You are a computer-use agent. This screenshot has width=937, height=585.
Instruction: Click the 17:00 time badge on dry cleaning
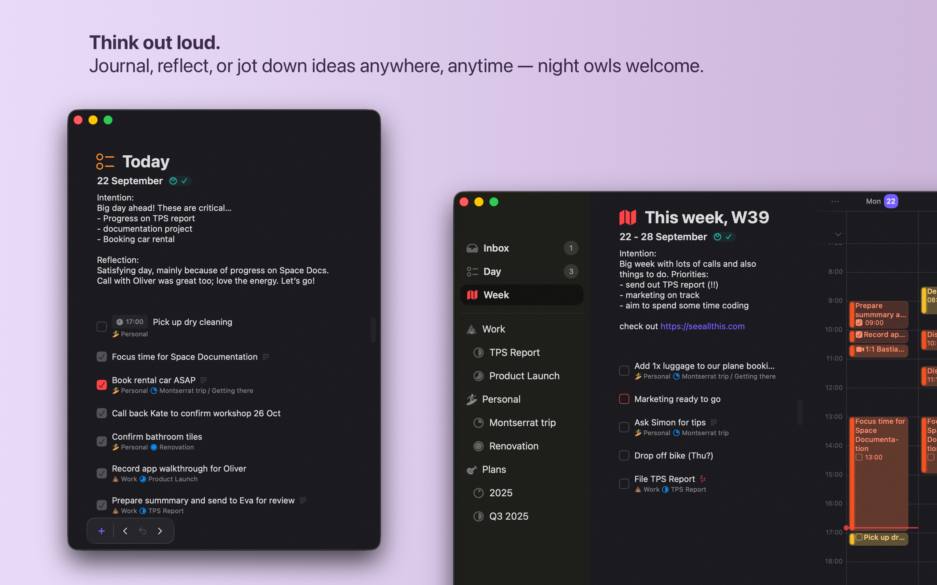click(x=130, y=321)
